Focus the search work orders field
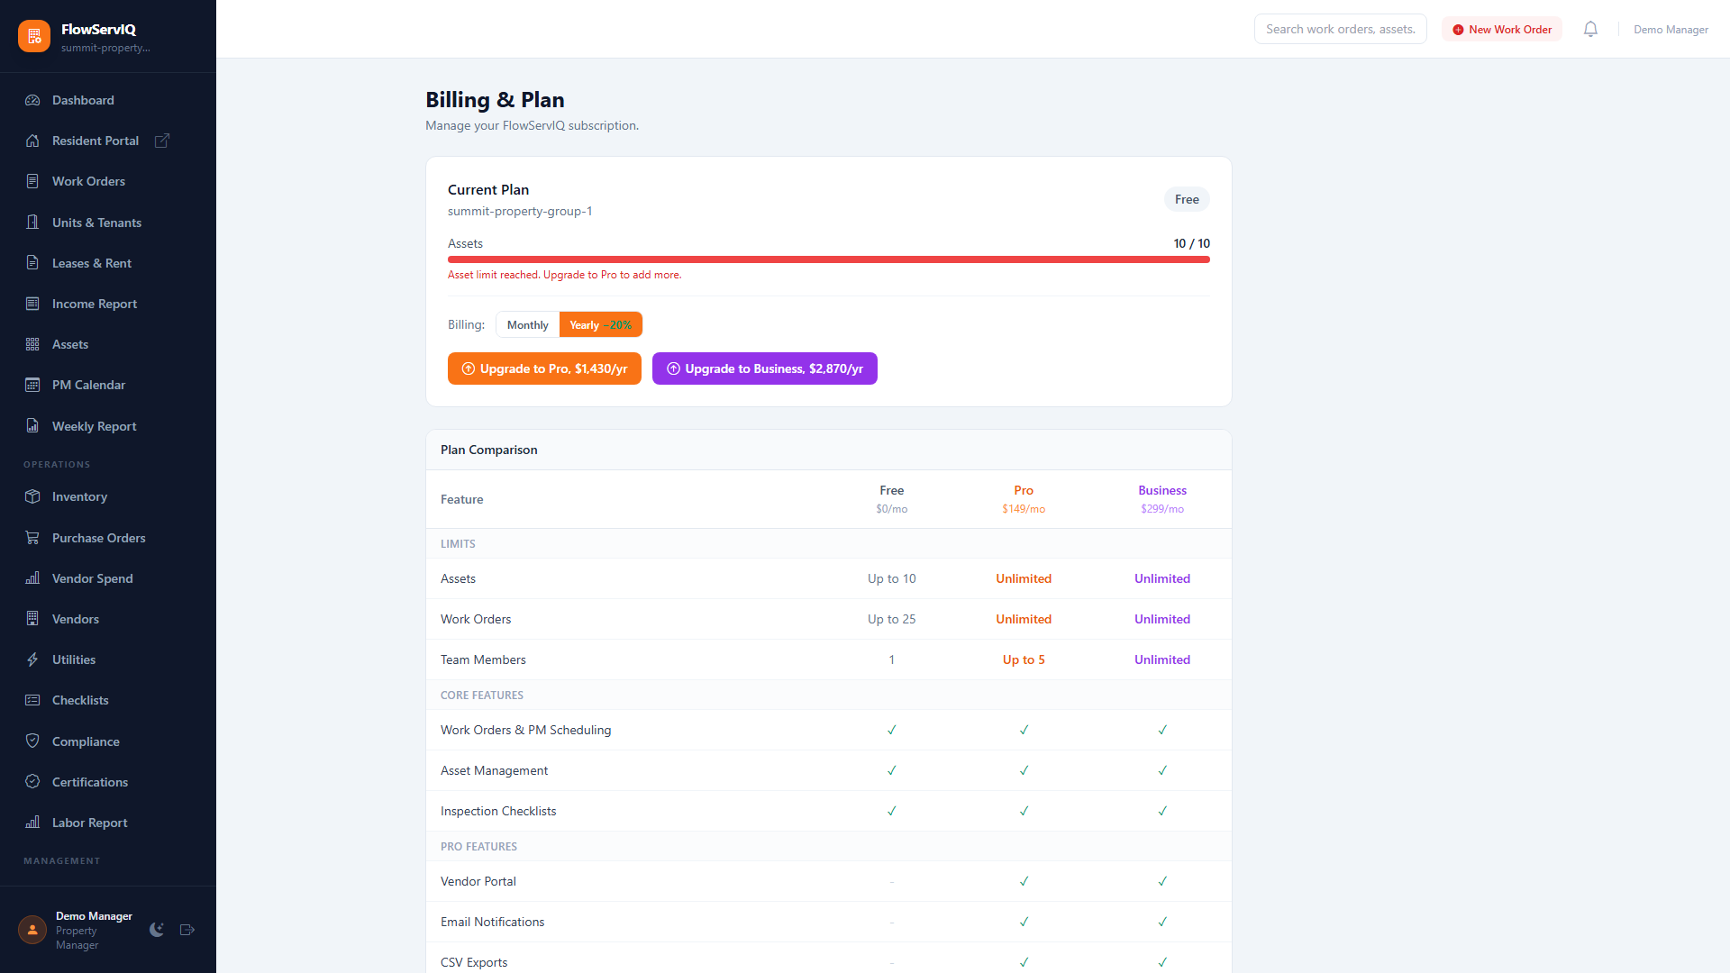 [x=1341, y=29]
